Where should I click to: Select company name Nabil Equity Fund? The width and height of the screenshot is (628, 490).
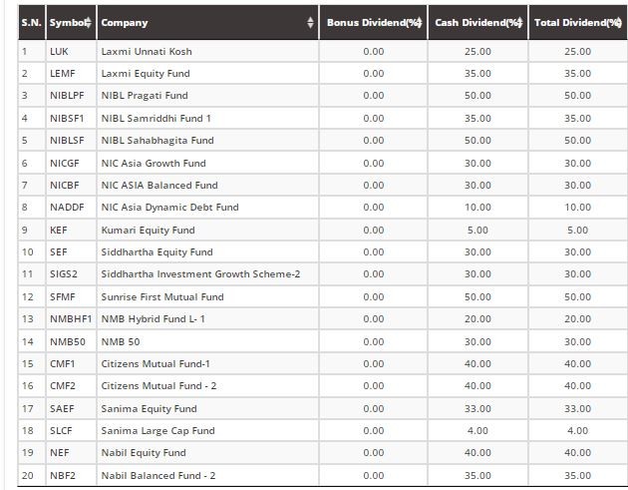144,453
